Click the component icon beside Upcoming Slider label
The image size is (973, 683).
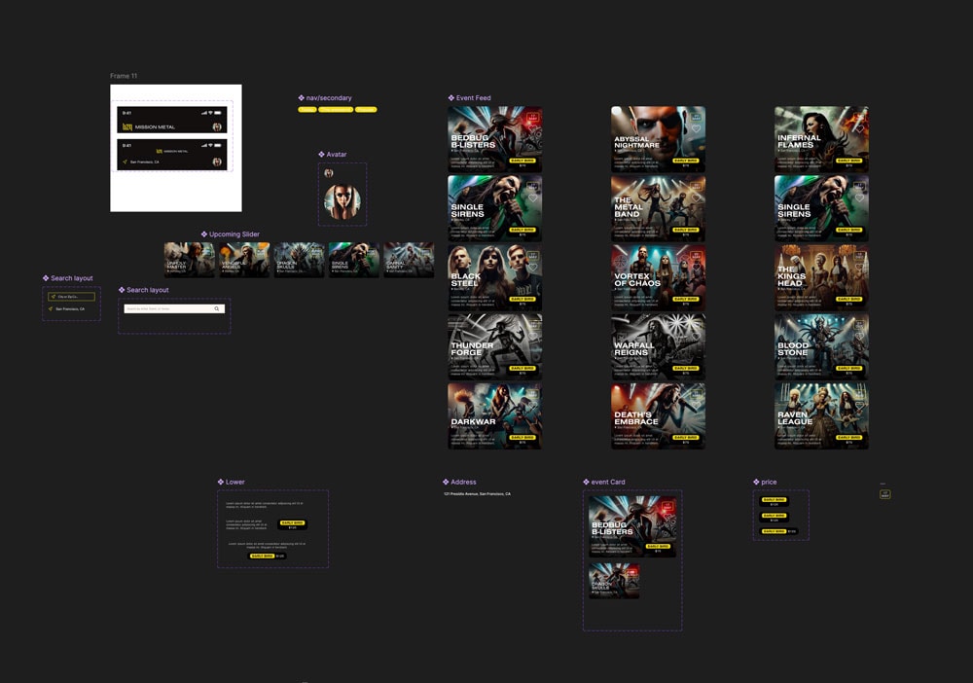click(204, 234)
